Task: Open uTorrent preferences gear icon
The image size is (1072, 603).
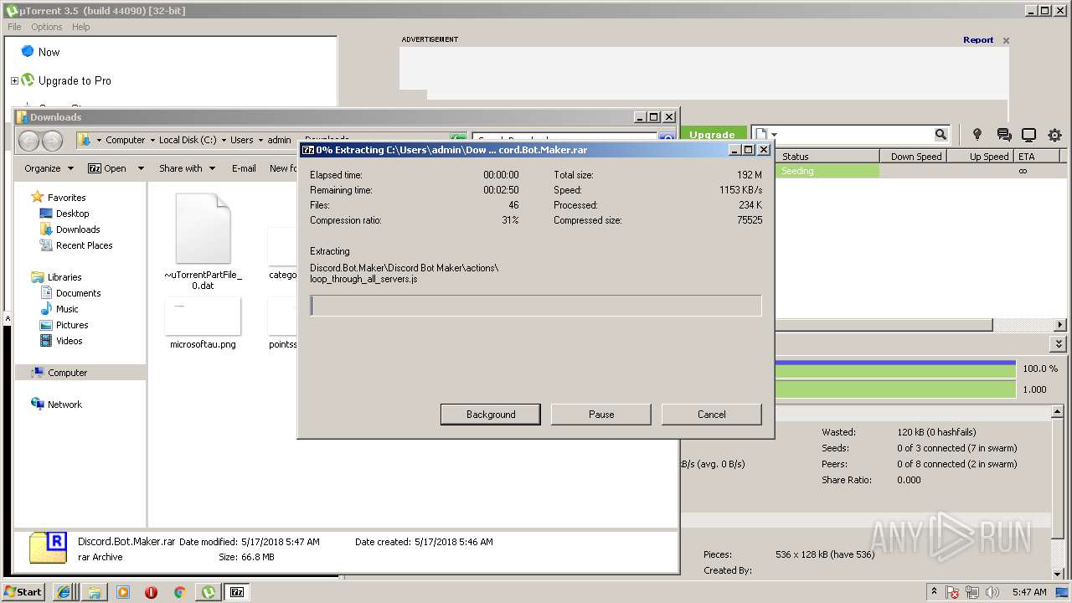Action: [1054, 134]
